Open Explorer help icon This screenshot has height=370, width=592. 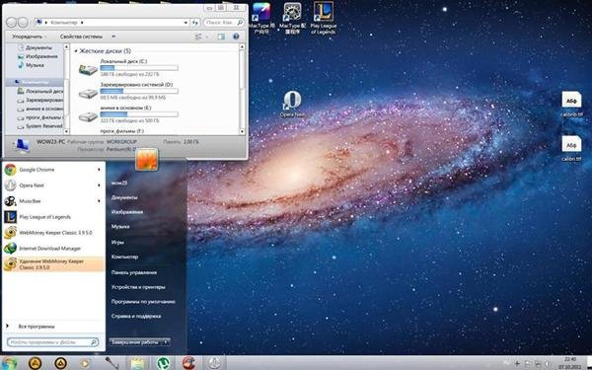[x=237, y=37]
